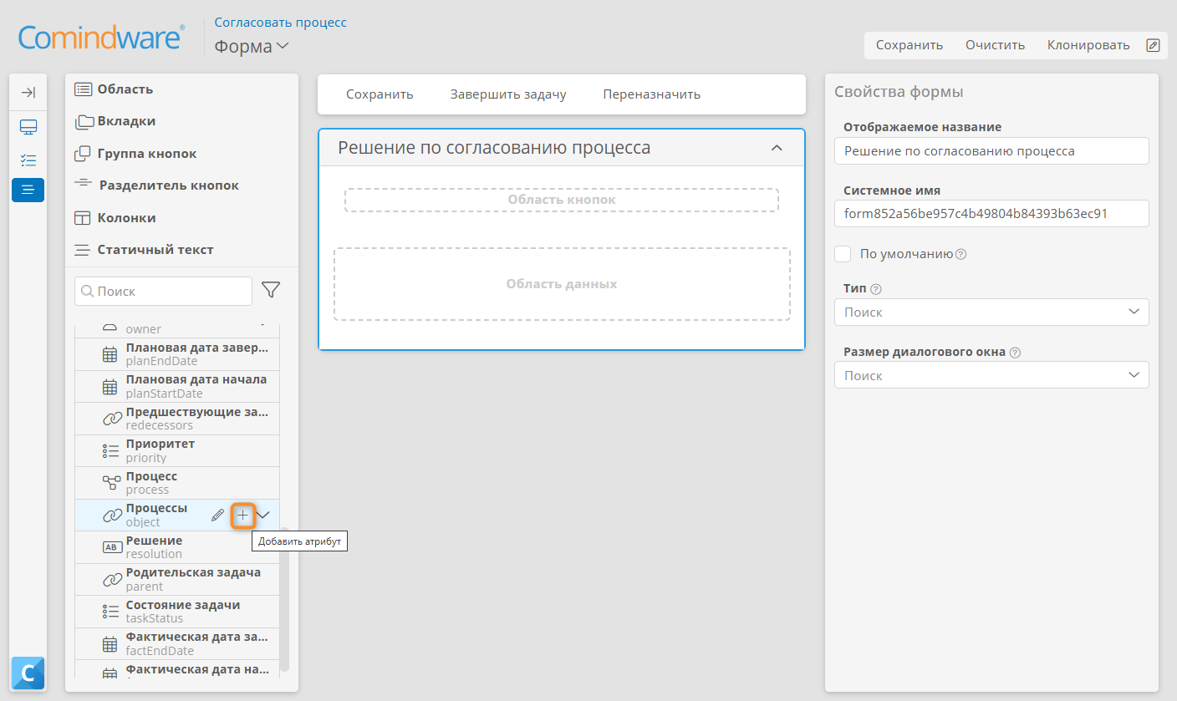Click the AB text icon of Решение
The height and width of the screenshot is (701, 1177).
[x=110, y=547]
